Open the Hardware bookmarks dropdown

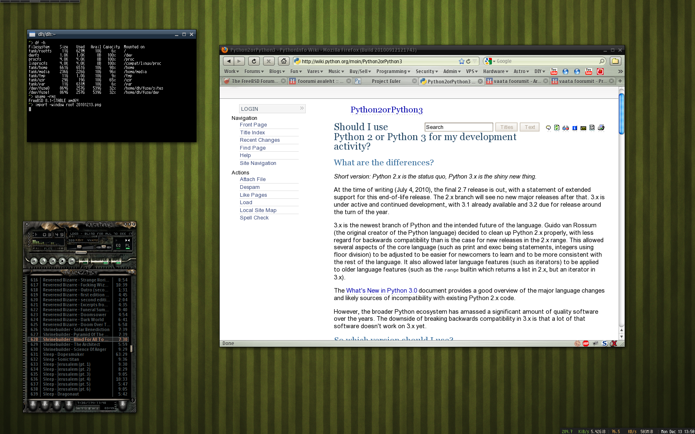click(495, 72)
